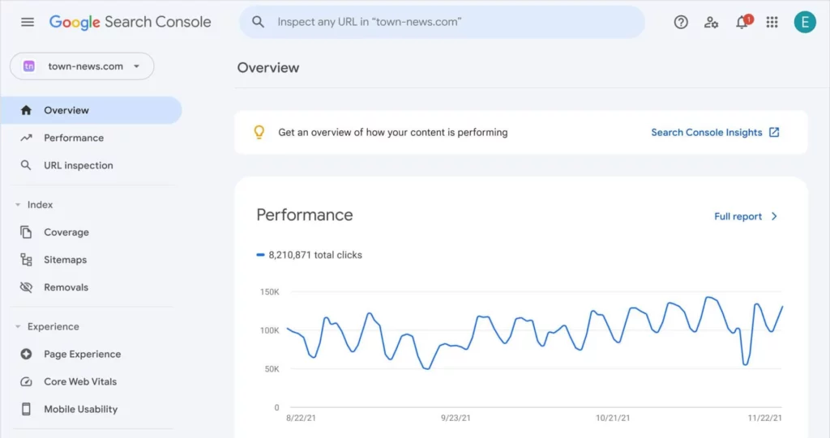Open the town-news.com property dropdown
Image resolution: width=830 pixels, height=438 pixels.
coord(82,66)
